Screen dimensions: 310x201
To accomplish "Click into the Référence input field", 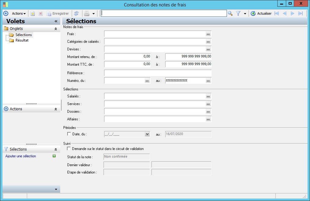I will pyautogui.click(x=158, y=73).
